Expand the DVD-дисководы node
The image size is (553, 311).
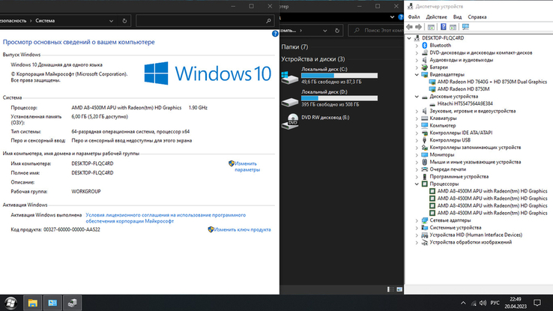click(417, 52)
